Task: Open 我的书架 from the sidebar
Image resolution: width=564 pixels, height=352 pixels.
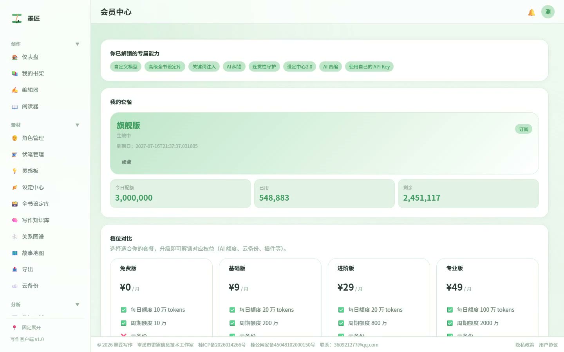Action: click(45, 74)
